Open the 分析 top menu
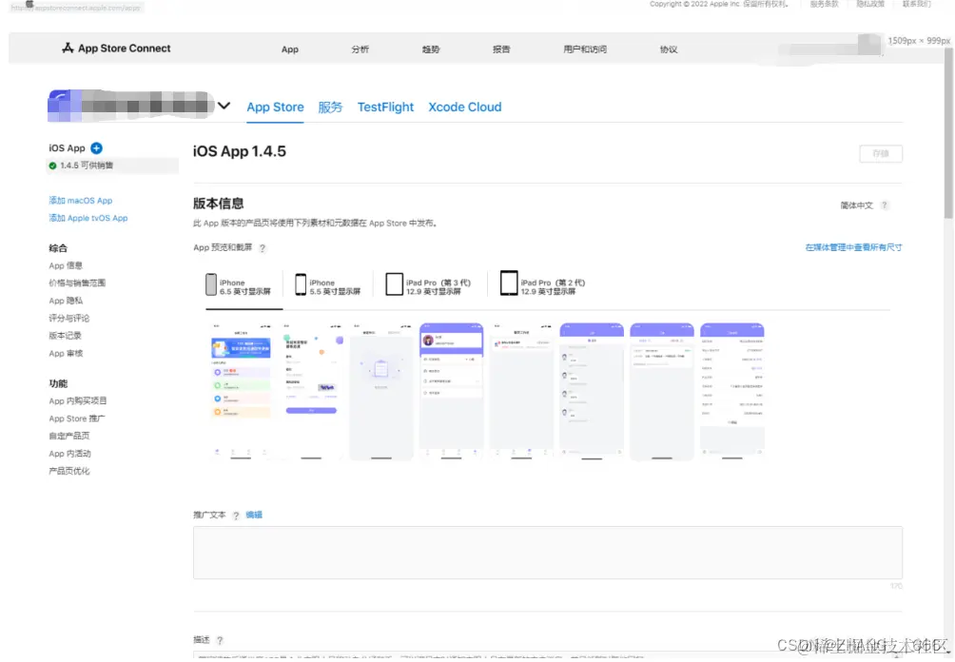Screen dimensions: 955x662 360,49
